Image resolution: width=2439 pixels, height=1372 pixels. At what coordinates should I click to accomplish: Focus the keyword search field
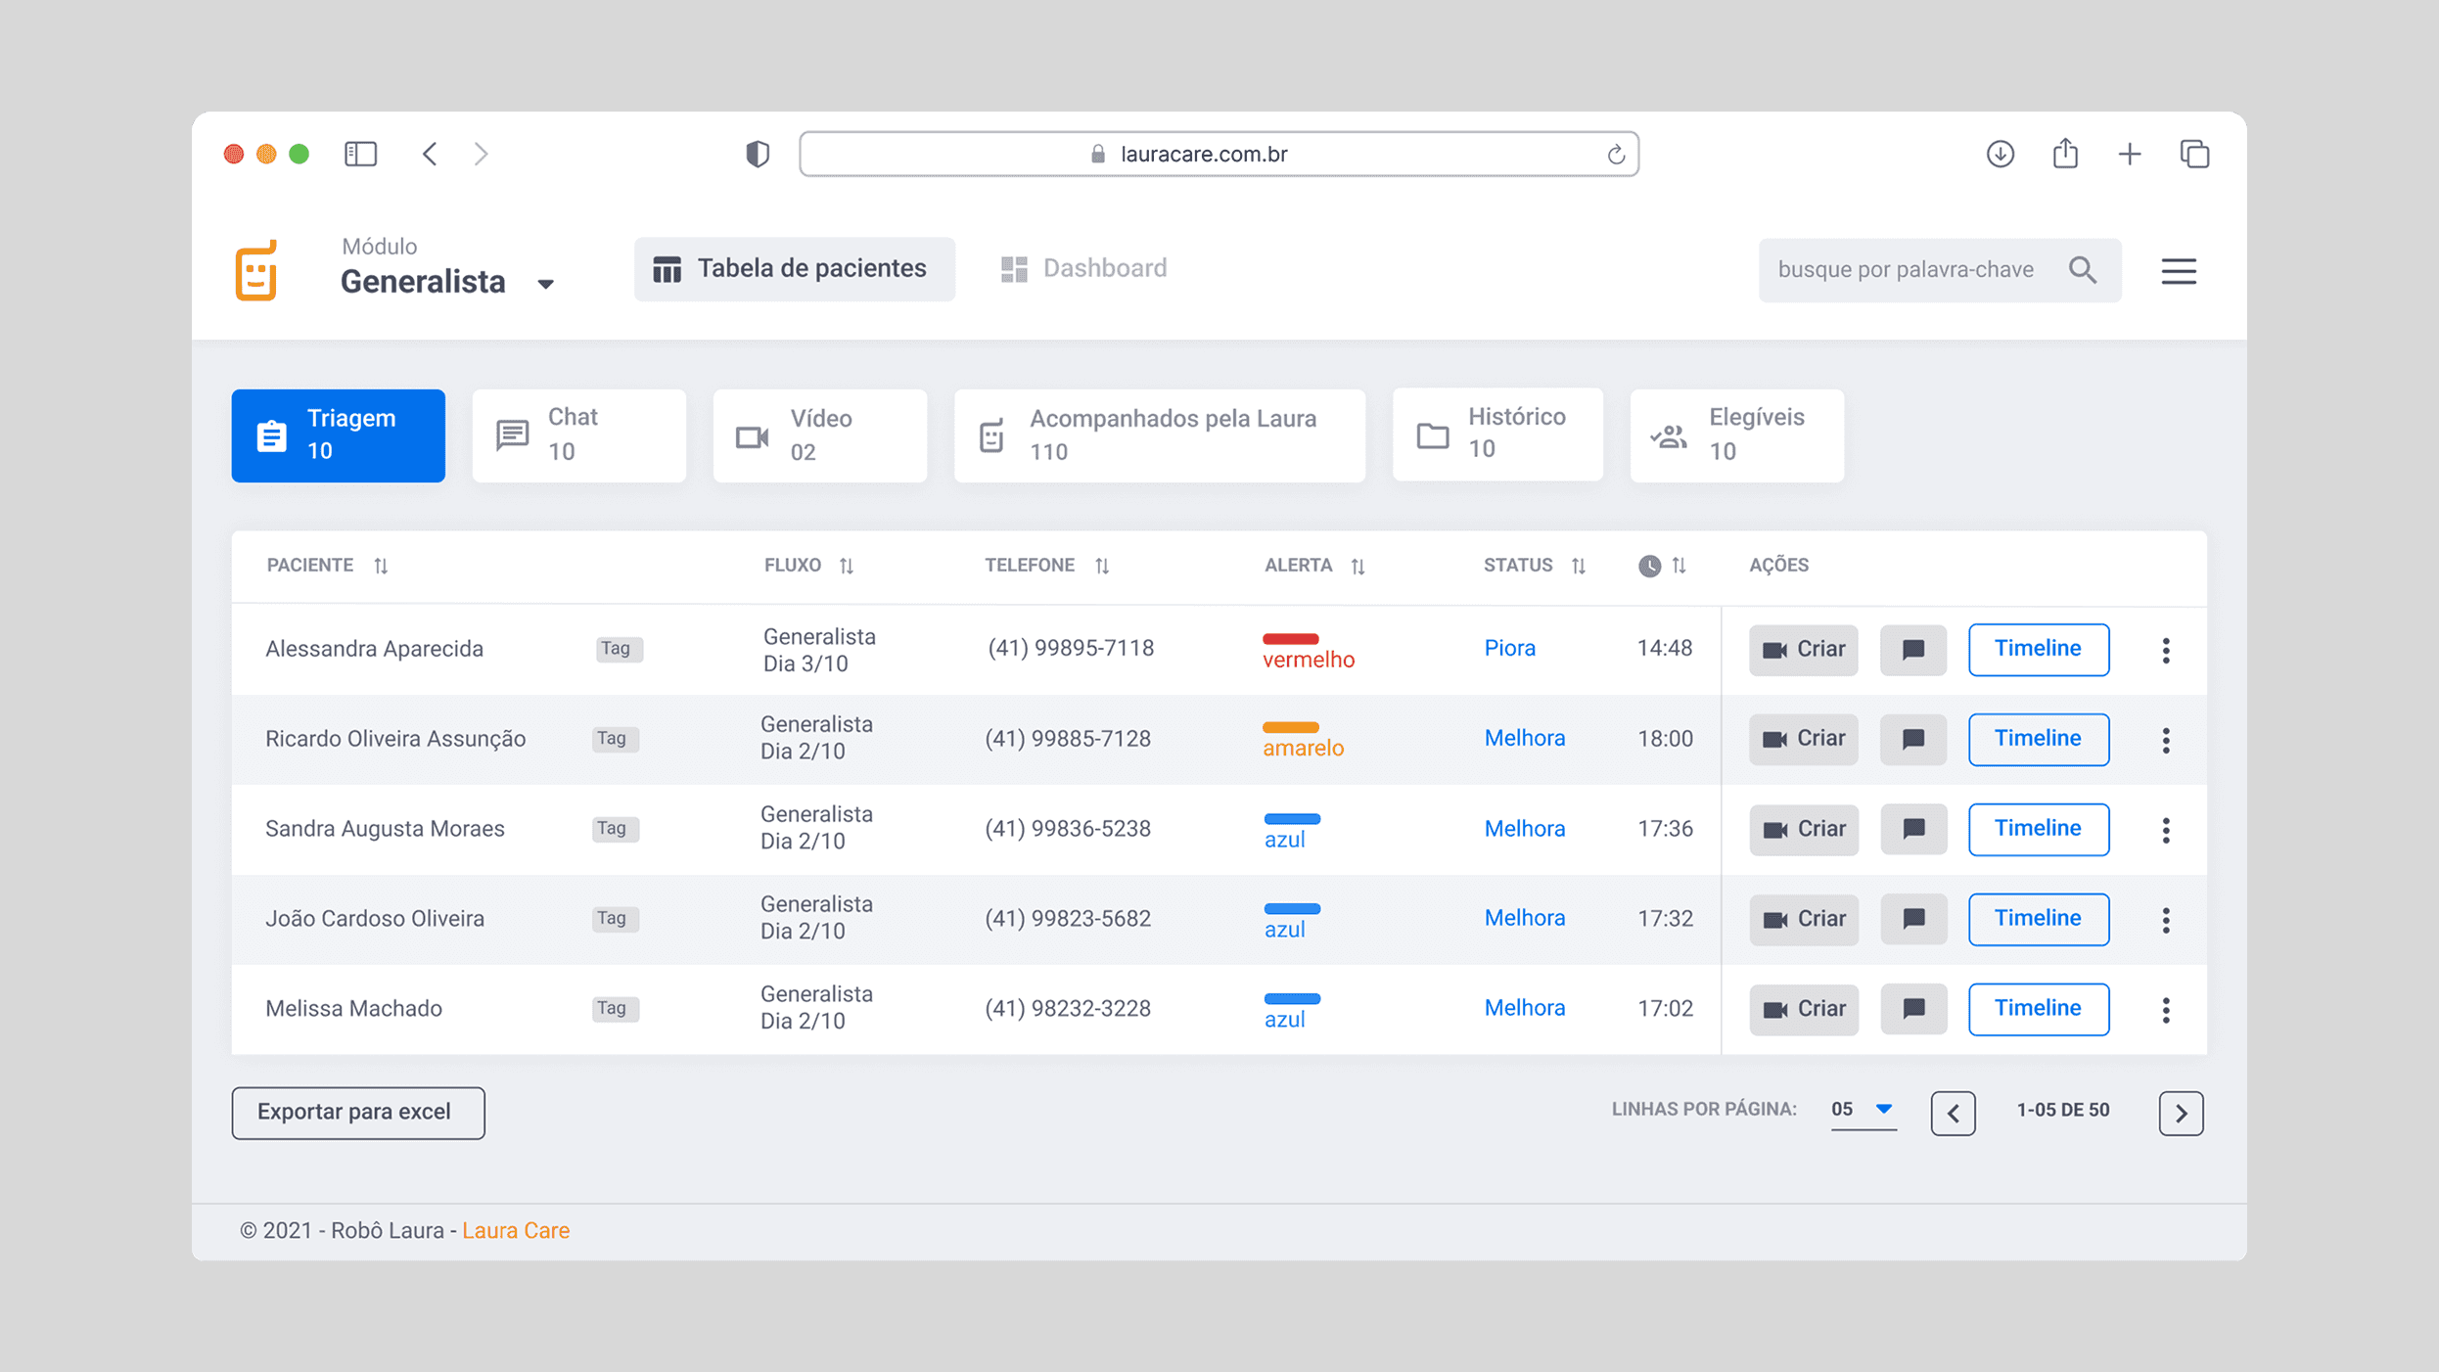coord(1905,270)
